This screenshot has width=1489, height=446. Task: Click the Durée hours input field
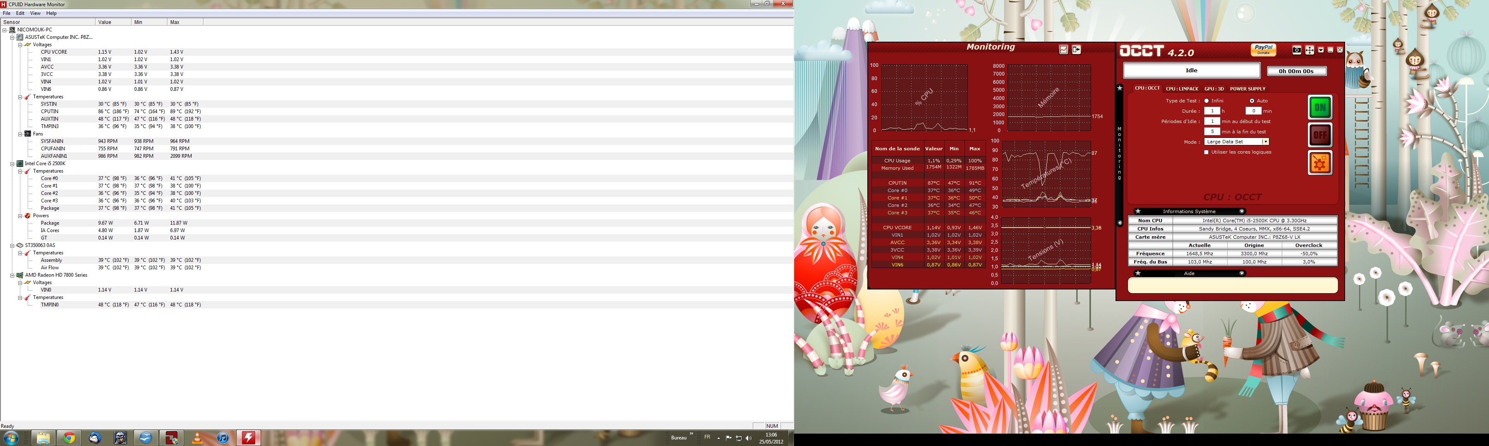pos(1211,111)
